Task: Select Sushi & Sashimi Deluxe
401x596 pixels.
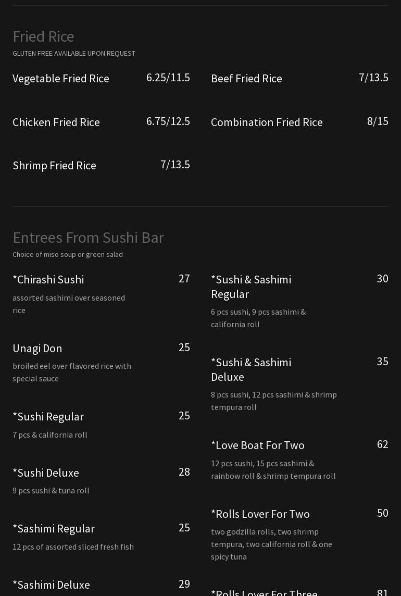Action: click(251, 369)
